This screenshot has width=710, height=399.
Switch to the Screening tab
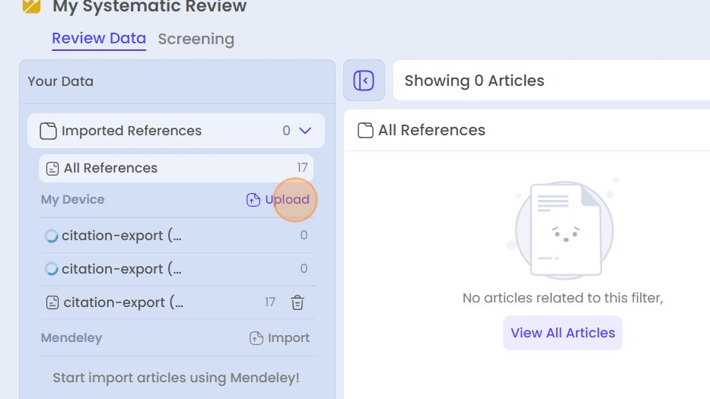pos(196,39)
